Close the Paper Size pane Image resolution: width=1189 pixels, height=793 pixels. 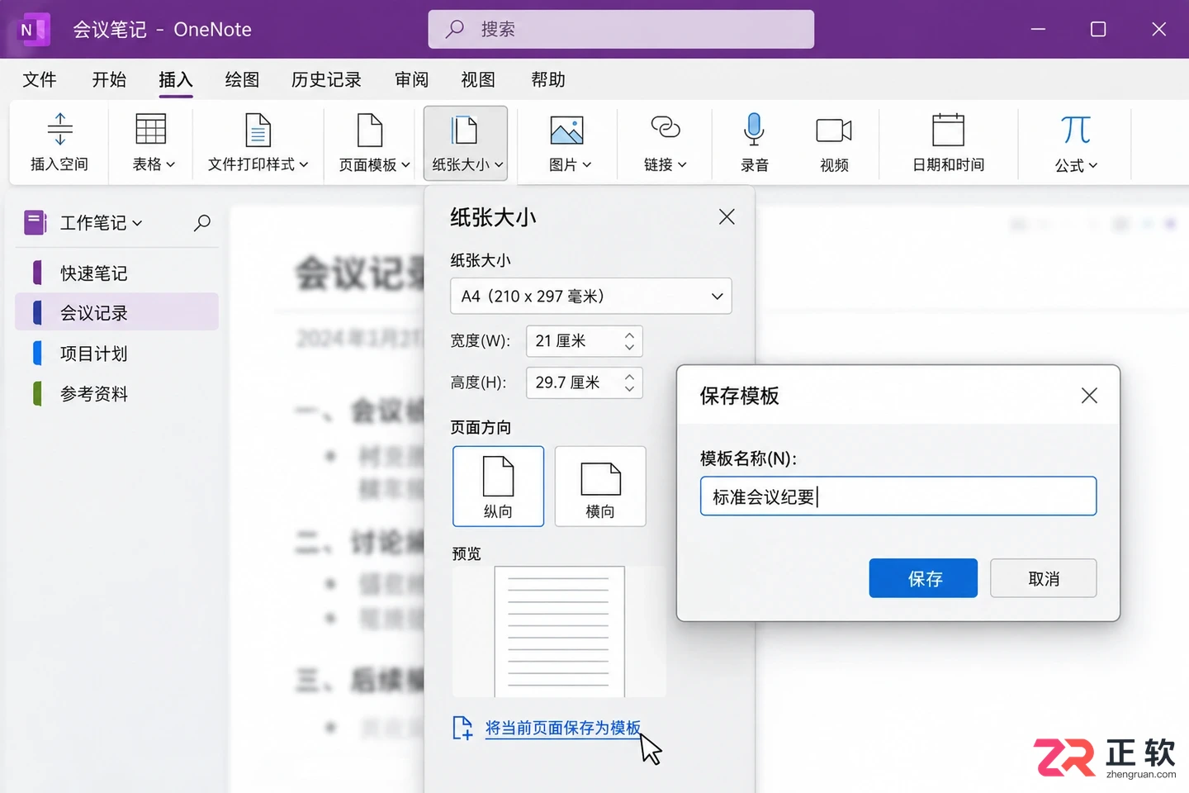pyautogui.click(x=727, y=216)
